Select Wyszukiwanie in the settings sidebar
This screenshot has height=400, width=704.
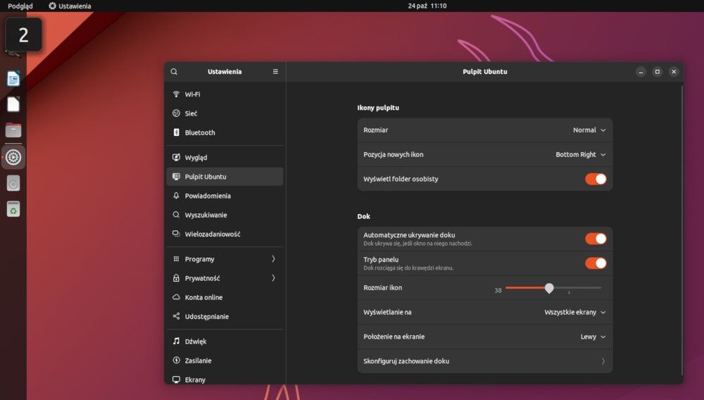pos(225,215)
